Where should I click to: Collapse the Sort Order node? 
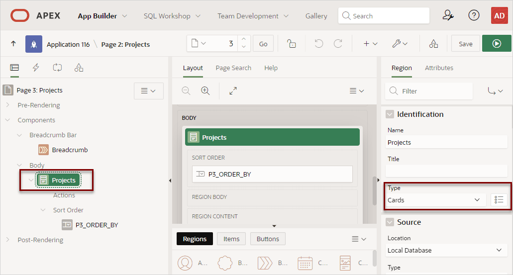pos(43,210)
